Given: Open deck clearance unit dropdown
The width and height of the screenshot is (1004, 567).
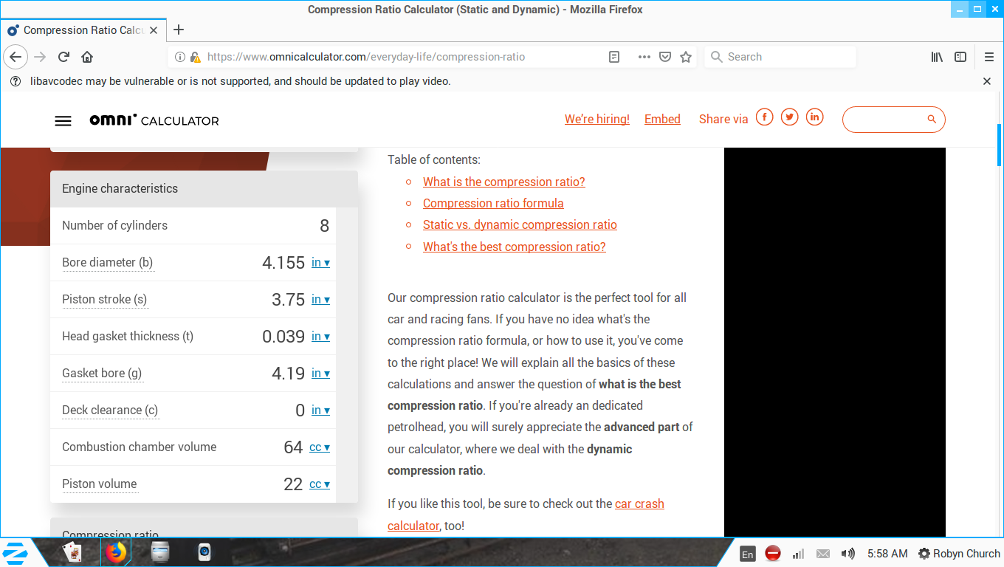Looking at the screenshot, I should coord(320,410).
